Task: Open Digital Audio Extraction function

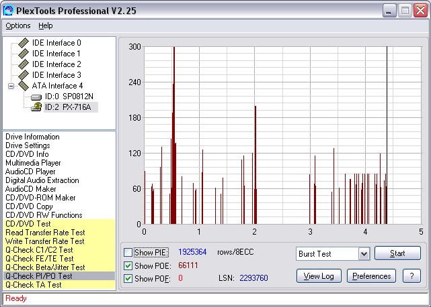Action: pos(42,180)
